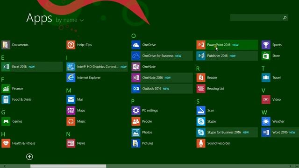The width and height of the screenshot is (299, 168).
Task: Click the letter S group header
Action: [x=198, y=102]
